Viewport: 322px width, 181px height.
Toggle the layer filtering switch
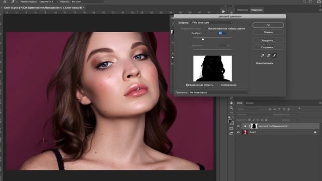point(299,109)
